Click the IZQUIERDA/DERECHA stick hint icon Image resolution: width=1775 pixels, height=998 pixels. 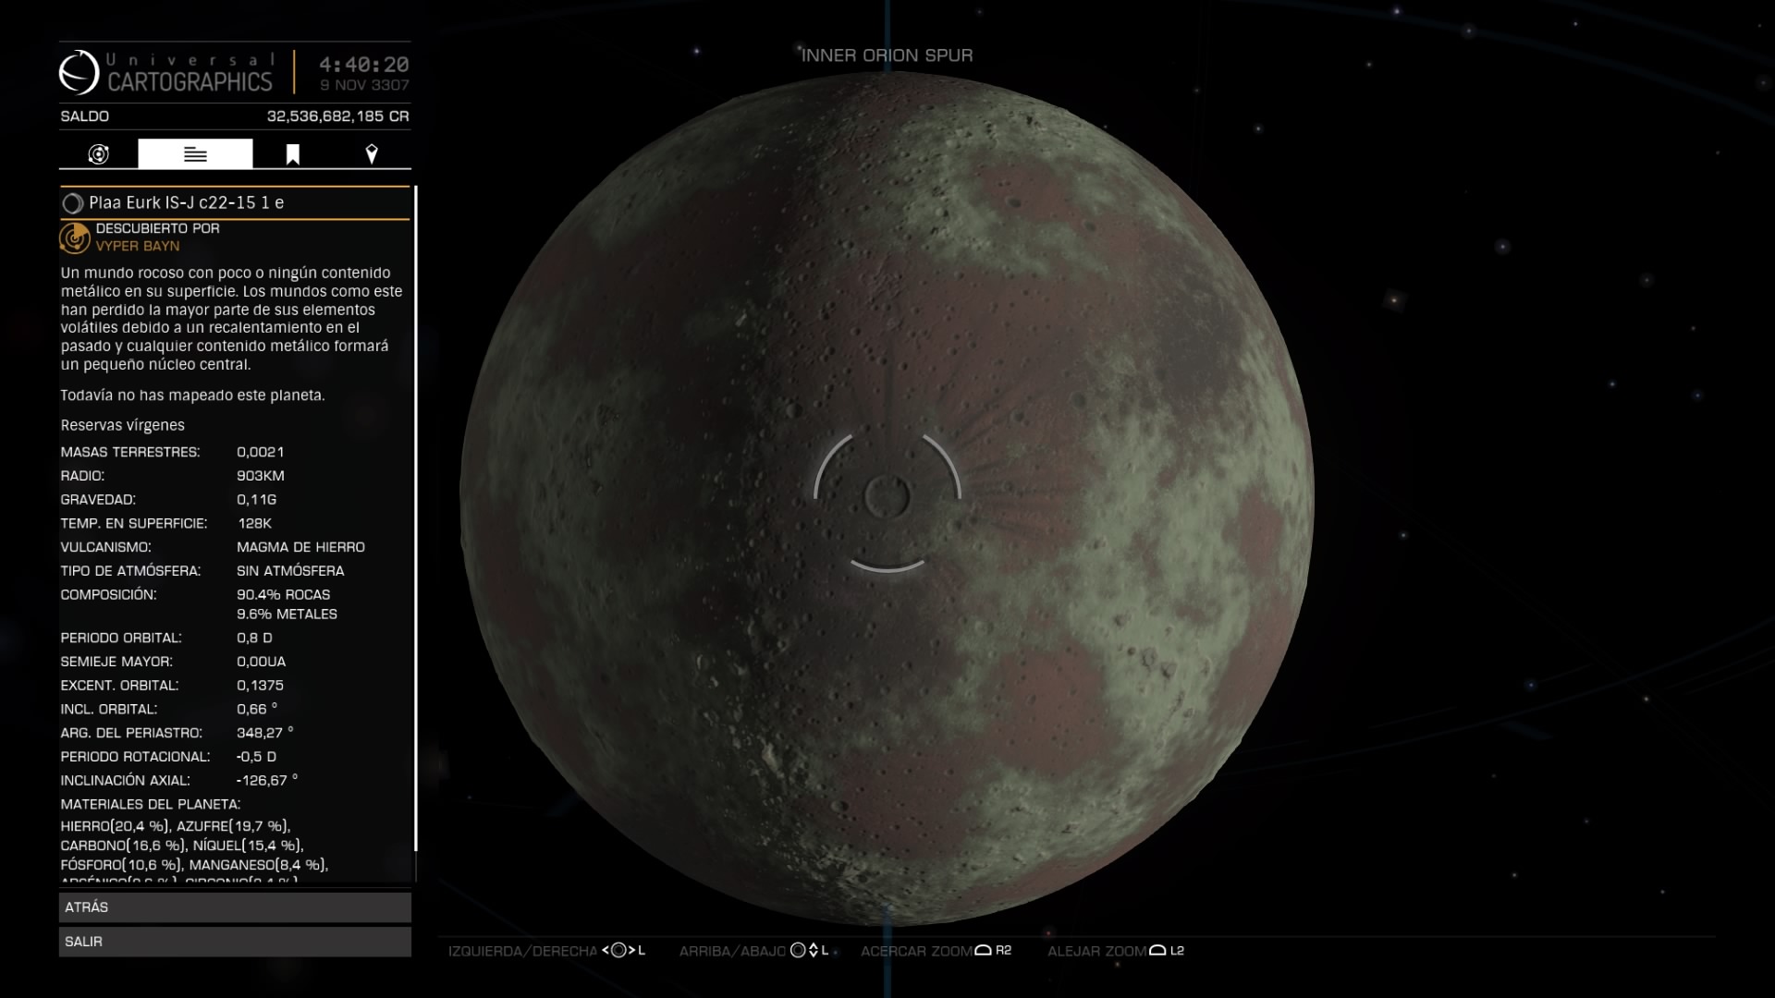(618, 951)
